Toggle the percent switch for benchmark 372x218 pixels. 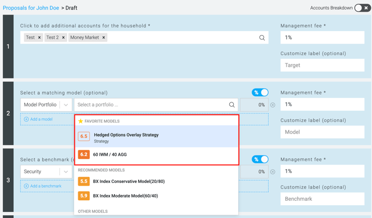point(260,159)
